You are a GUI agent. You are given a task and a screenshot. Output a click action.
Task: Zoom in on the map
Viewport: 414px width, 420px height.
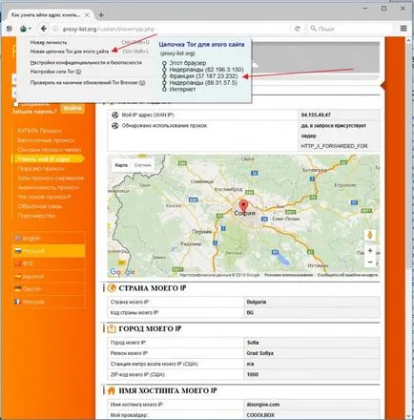(x=370, y=251)
